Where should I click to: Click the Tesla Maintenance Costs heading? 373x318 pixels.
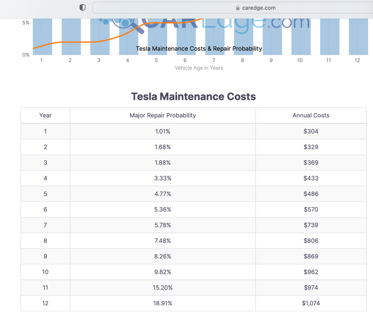point(194,97)
